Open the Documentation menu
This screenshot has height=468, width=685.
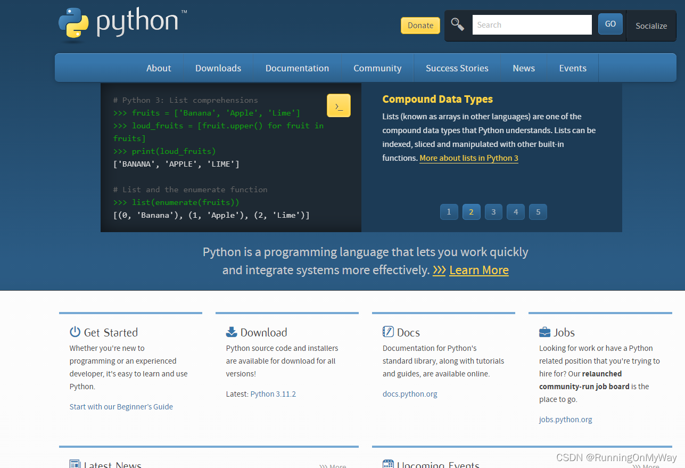tap(297, 68)
